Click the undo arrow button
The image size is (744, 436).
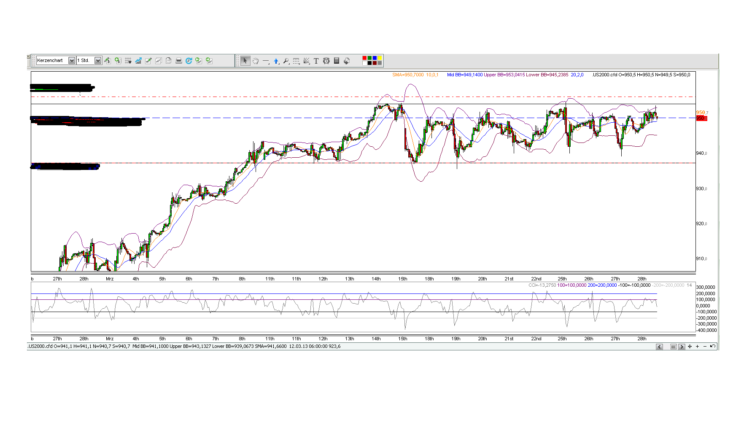point(713,347)
